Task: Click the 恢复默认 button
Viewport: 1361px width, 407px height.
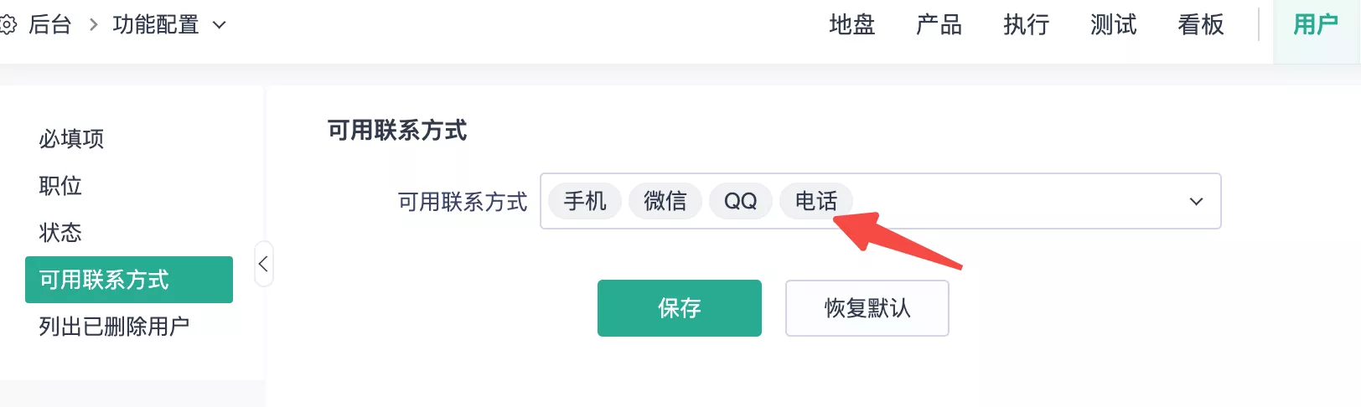Action: [867, 308]
